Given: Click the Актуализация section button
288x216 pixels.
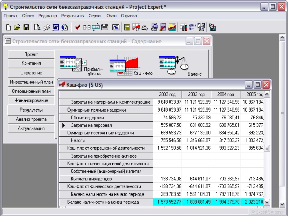Looking at the screenshot, I should tap(31, 128).
